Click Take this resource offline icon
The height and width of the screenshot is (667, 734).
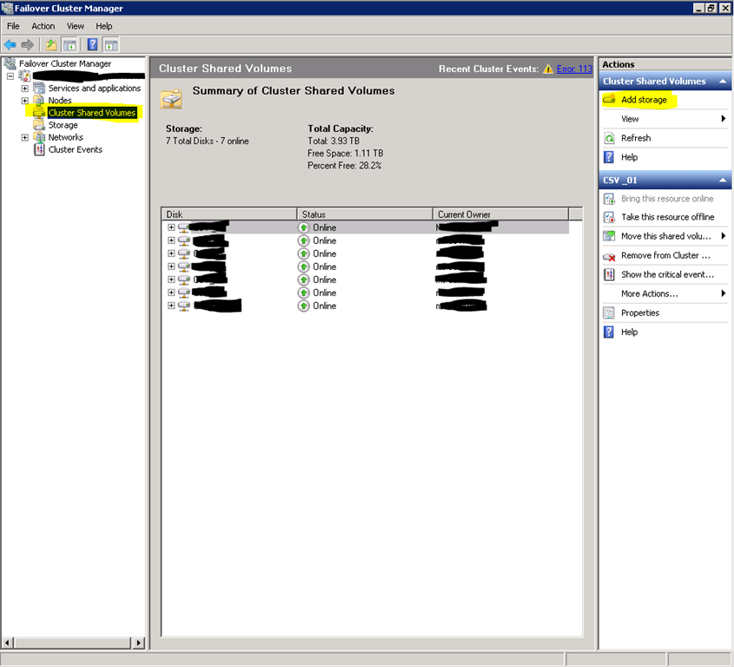[x=609, y=217]
